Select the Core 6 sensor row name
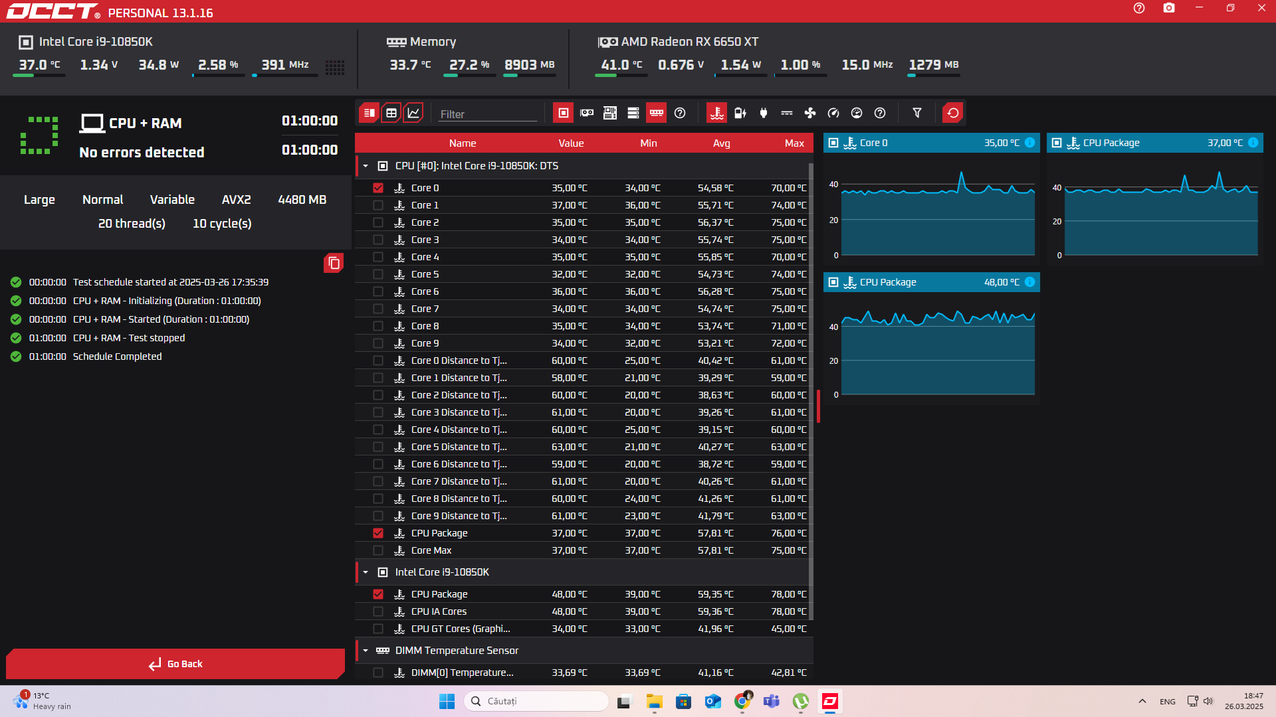 coord(425,291)
